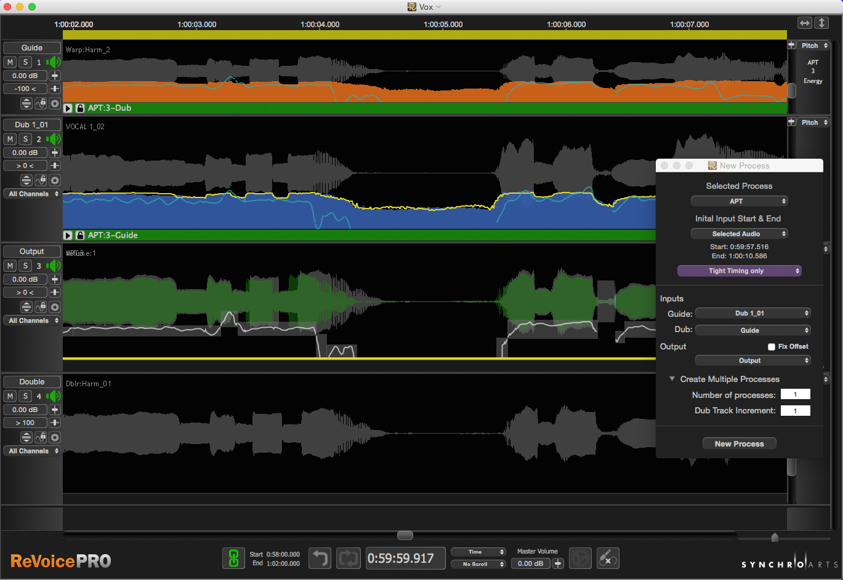
Task: Mute the Guide track
Action: [10, 62]
